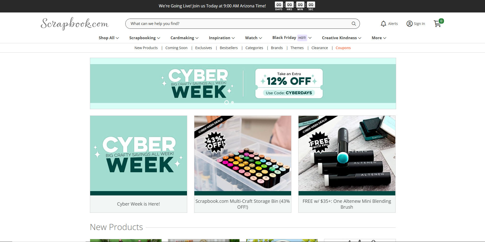
Task: Open the Black Friday HOT! dropdown
Action: tap(292, 38)
